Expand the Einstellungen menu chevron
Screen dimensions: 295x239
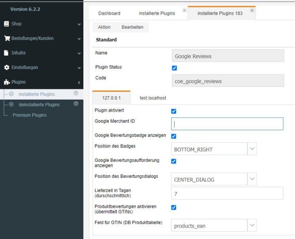[79, 68]
